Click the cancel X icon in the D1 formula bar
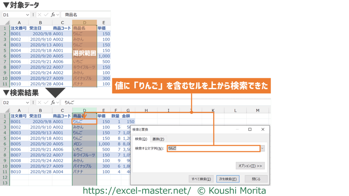 click(x=39, y=15)
